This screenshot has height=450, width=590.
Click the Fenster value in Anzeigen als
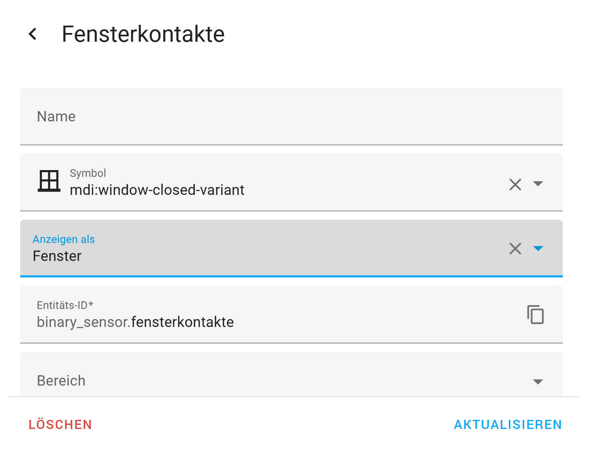tap(57, 256)
